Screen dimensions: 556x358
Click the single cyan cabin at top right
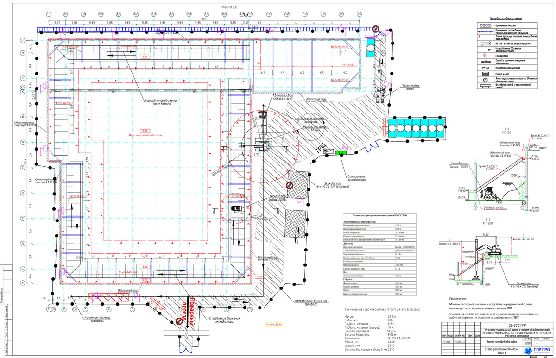click(x=372, y=48)
